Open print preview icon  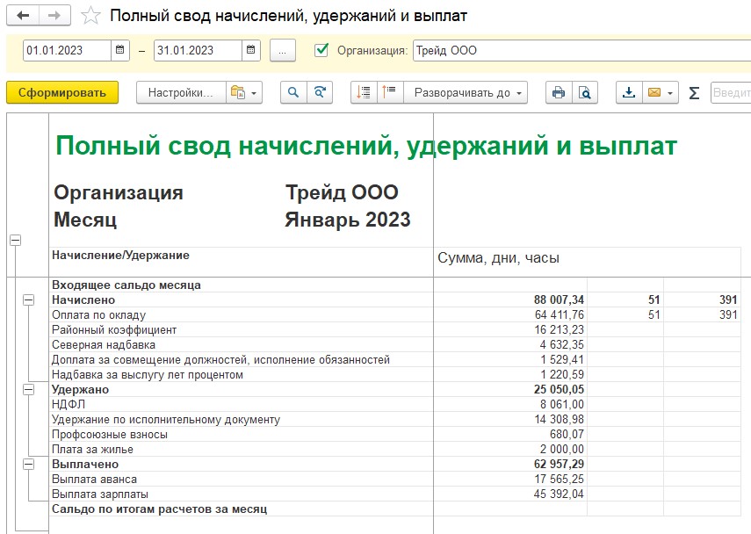pyautogui.click(x=585, y=92)
